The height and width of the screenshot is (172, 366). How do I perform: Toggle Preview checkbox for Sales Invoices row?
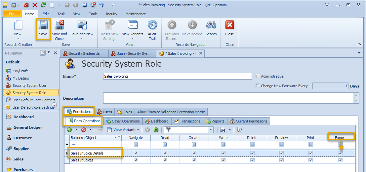281,160
